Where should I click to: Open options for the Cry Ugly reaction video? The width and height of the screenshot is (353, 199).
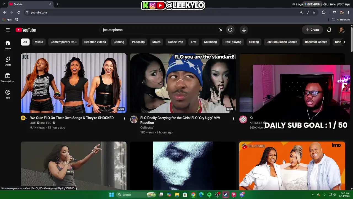tap(233, 119)
